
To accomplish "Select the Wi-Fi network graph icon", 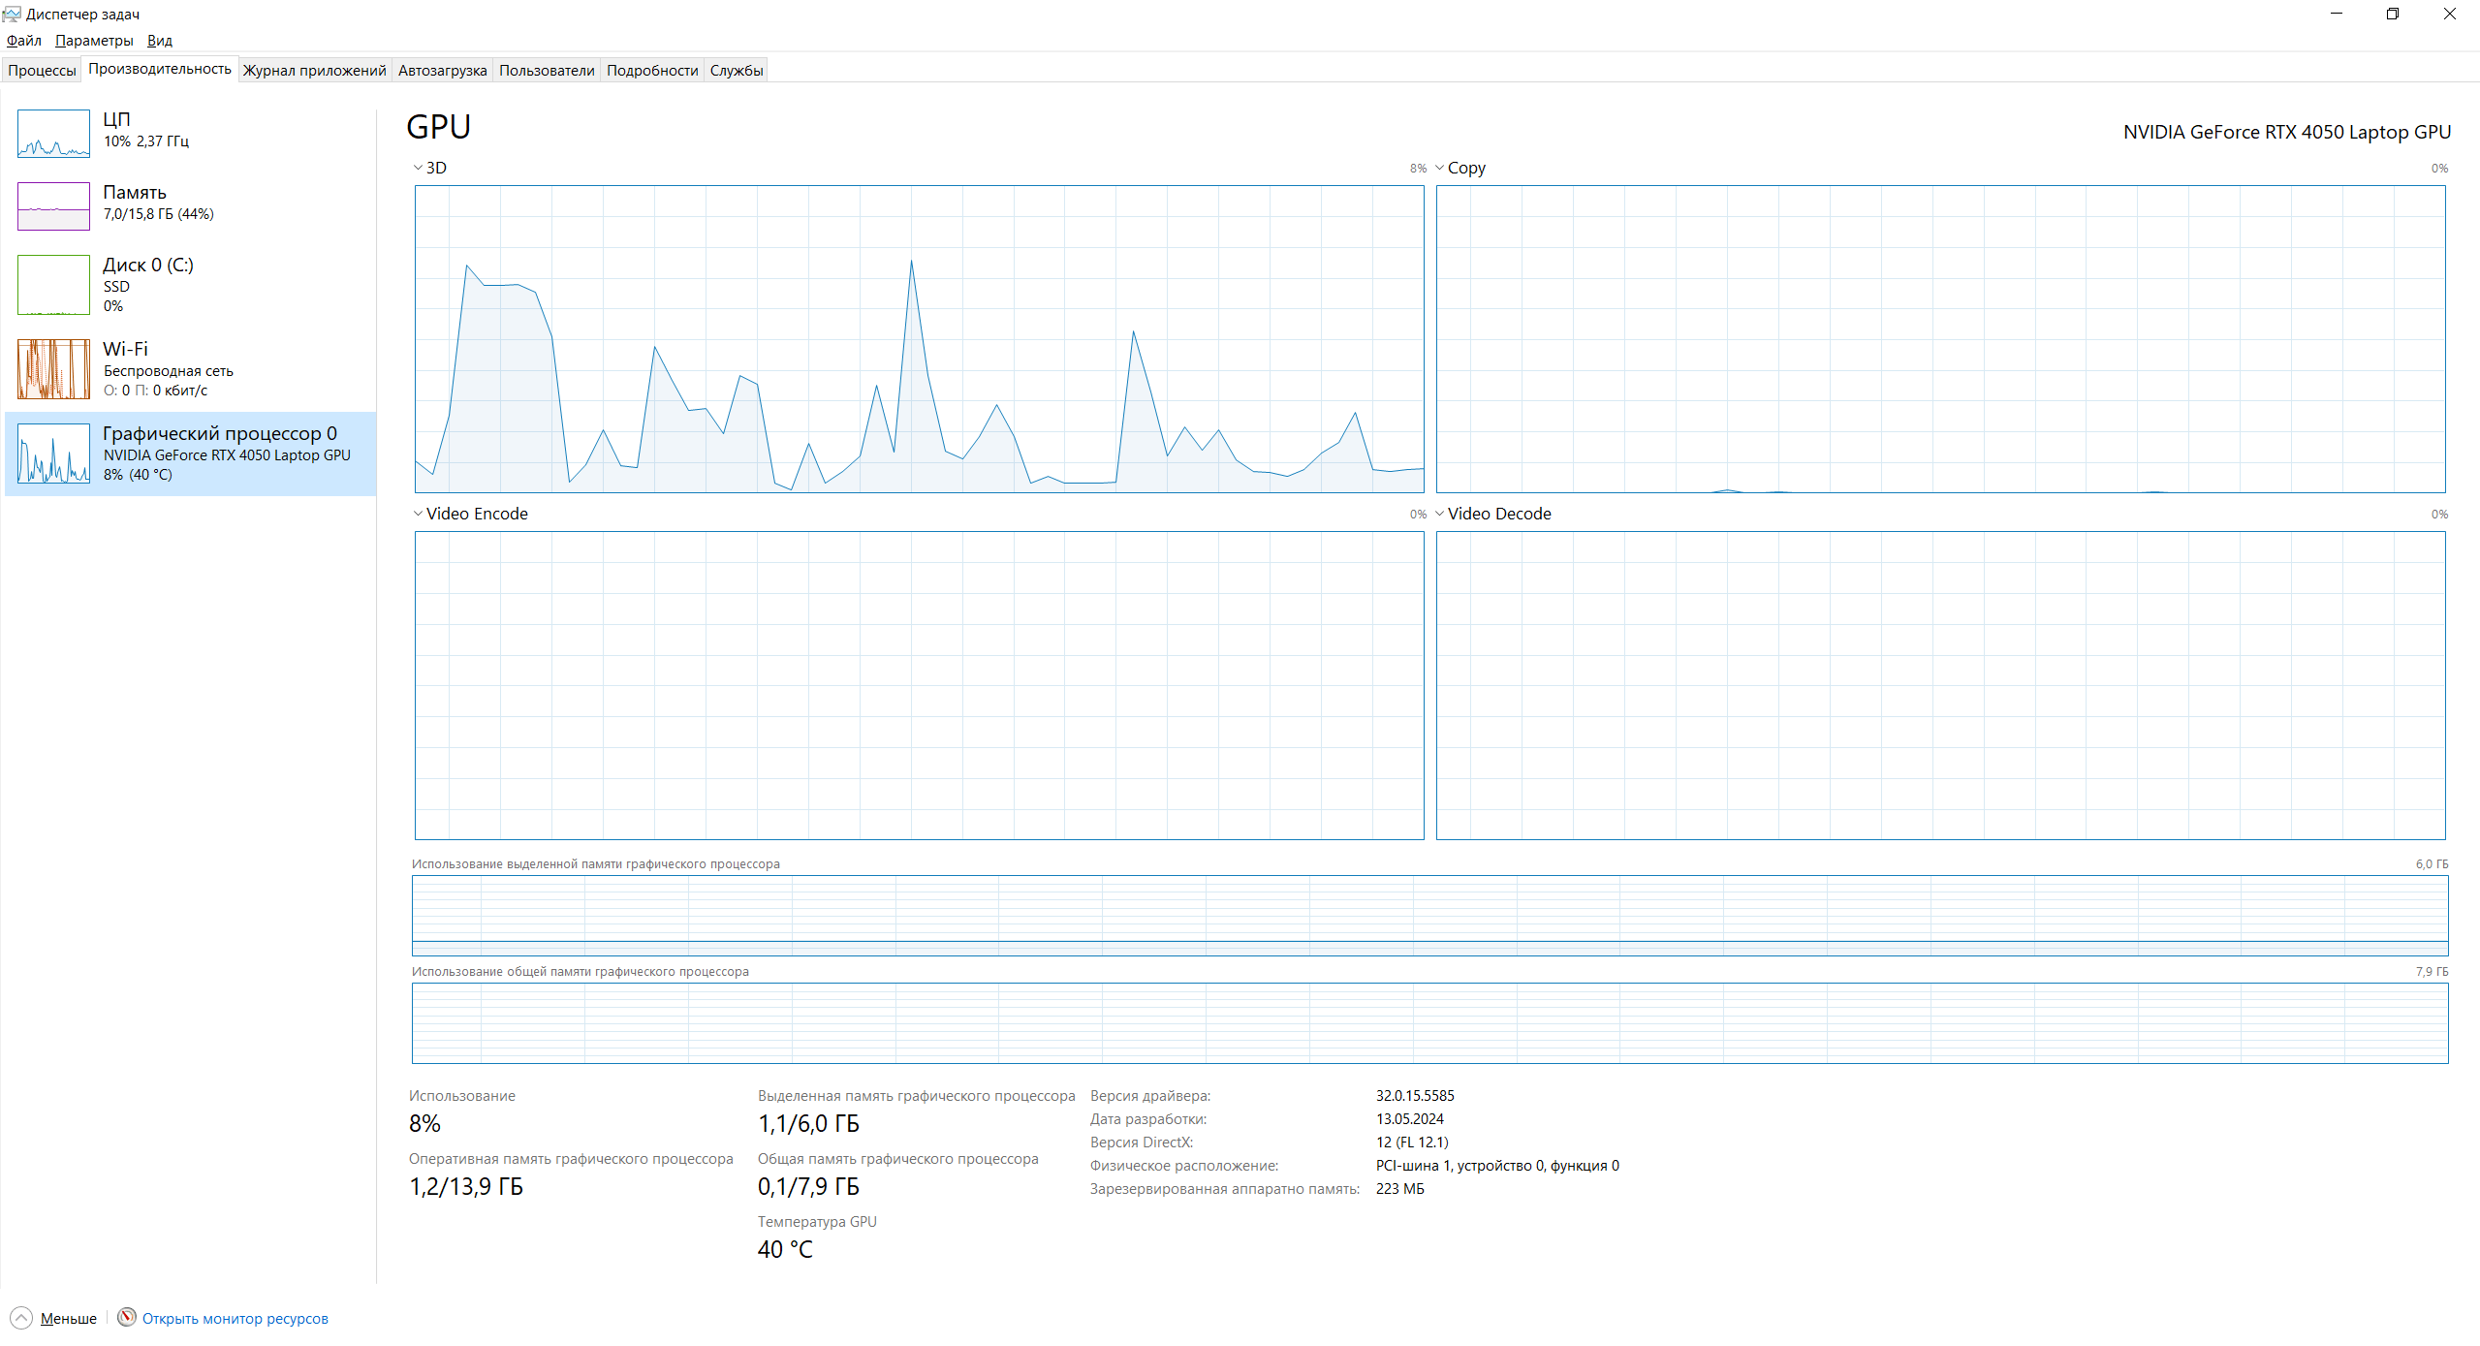I will 53,369.
